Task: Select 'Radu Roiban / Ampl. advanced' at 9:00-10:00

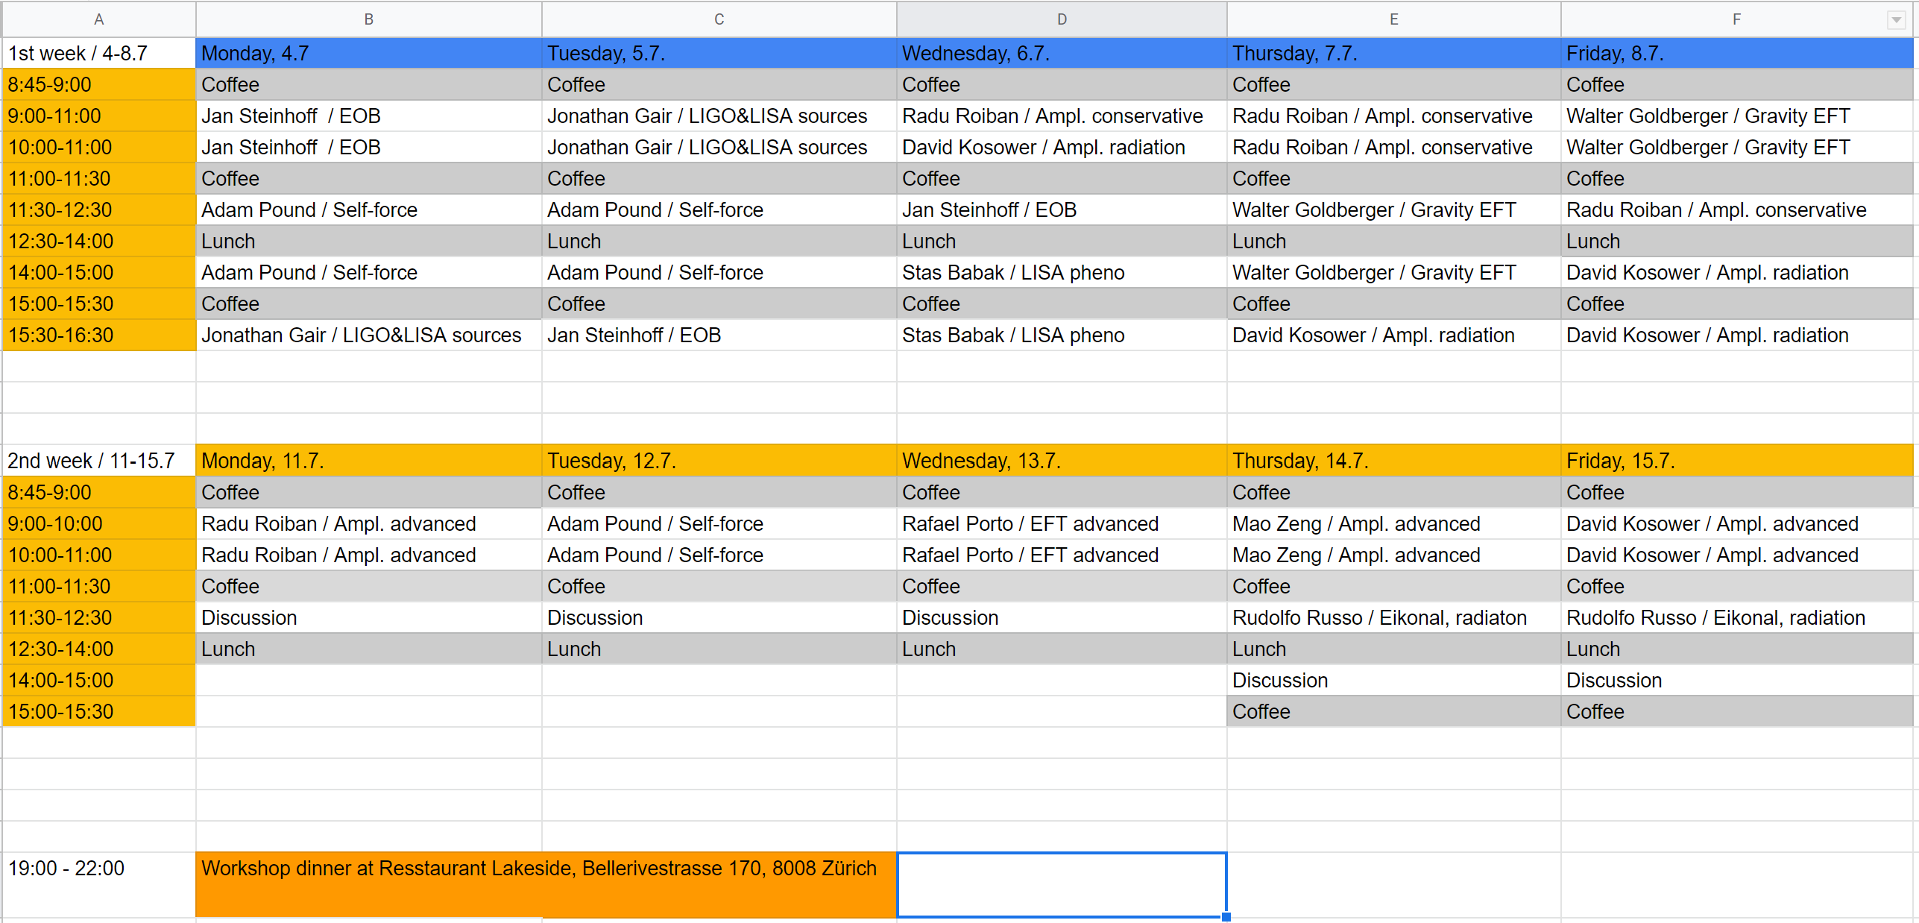Action: click(368, 524)
